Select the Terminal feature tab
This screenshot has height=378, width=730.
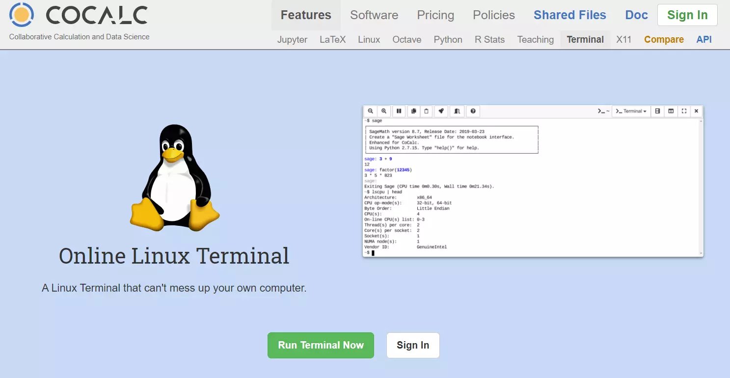pos(585,40)
